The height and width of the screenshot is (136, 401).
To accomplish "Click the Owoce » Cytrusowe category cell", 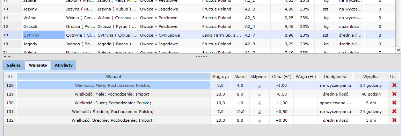I will [x=170, y=35].
